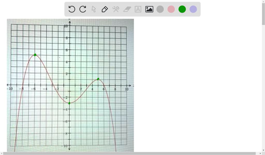Screen dimensions: 265x155
Task: Pick the pink color swatch
Action: pyautogui.click(x=171, y=9)
